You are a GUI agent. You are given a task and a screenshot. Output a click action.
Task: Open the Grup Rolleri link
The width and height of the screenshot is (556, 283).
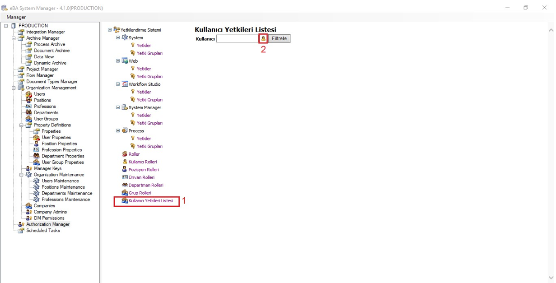pos(140,193)
